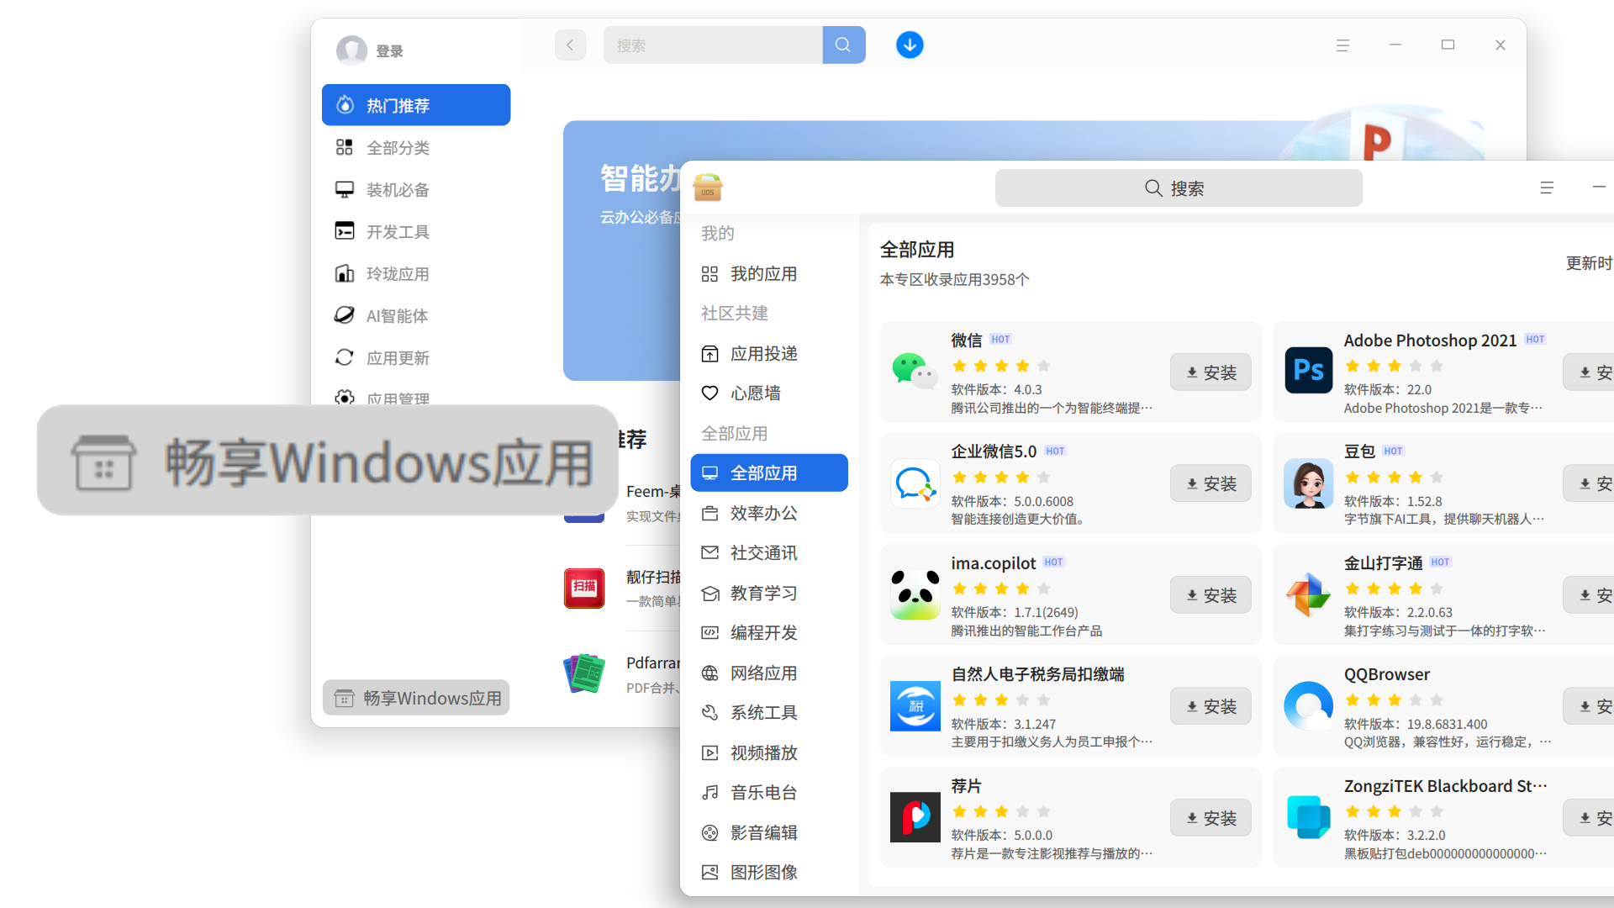This screenshot has width=1614, height=908.
Task: Open the 心愿墙 wishlist heart icon
Action: (x=710, y=393)
